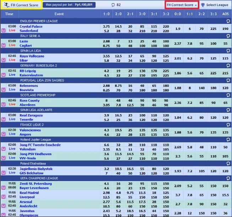This screenshot has width=232, height=217.
Task: Select Rayo Vallecano 2:1 odds 17
Action: [x=130, y=56]
